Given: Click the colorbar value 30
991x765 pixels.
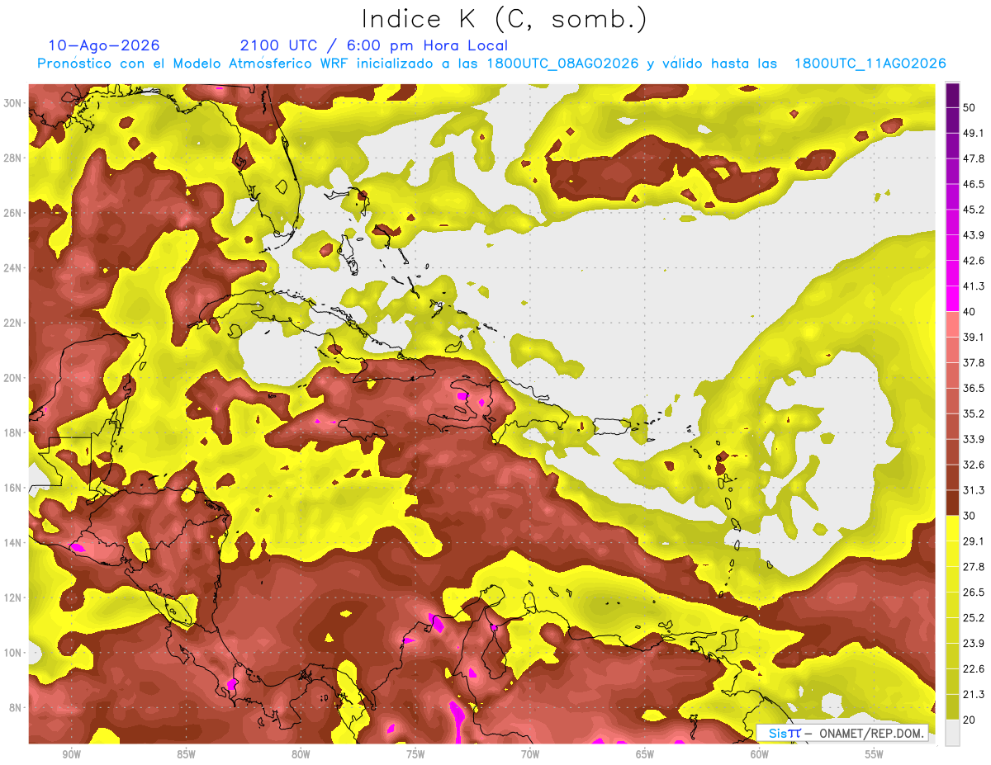Looking at the screenshot, I should [970, 516].
